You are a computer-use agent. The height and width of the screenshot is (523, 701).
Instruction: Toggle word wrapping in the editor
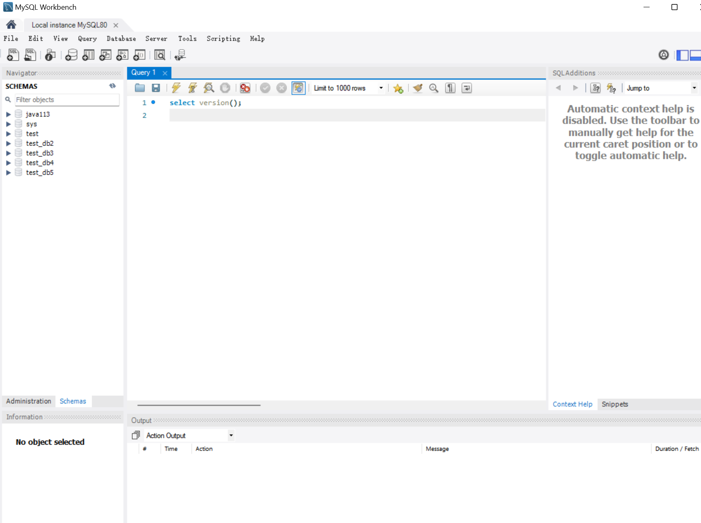[x=467, y=88]
